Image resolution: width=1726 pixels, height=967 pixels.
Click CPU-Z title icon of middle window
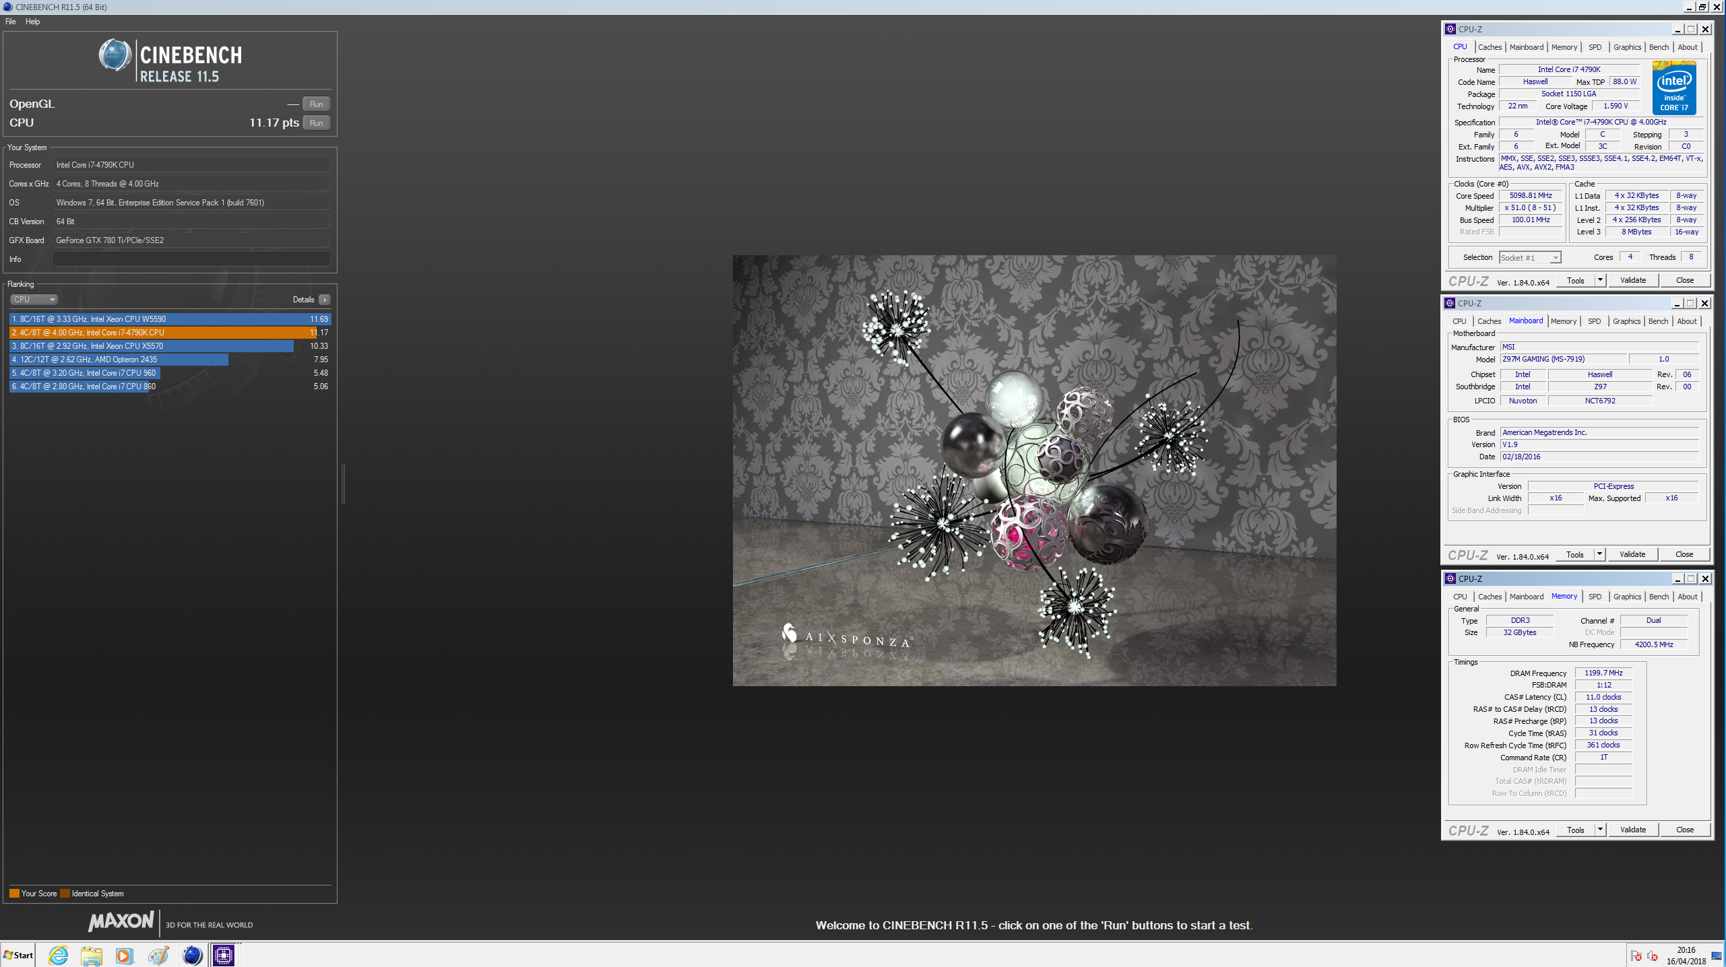click(1450, 303)
